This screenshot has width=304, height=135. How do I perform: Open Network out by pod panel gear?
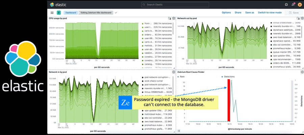point(302,18)
